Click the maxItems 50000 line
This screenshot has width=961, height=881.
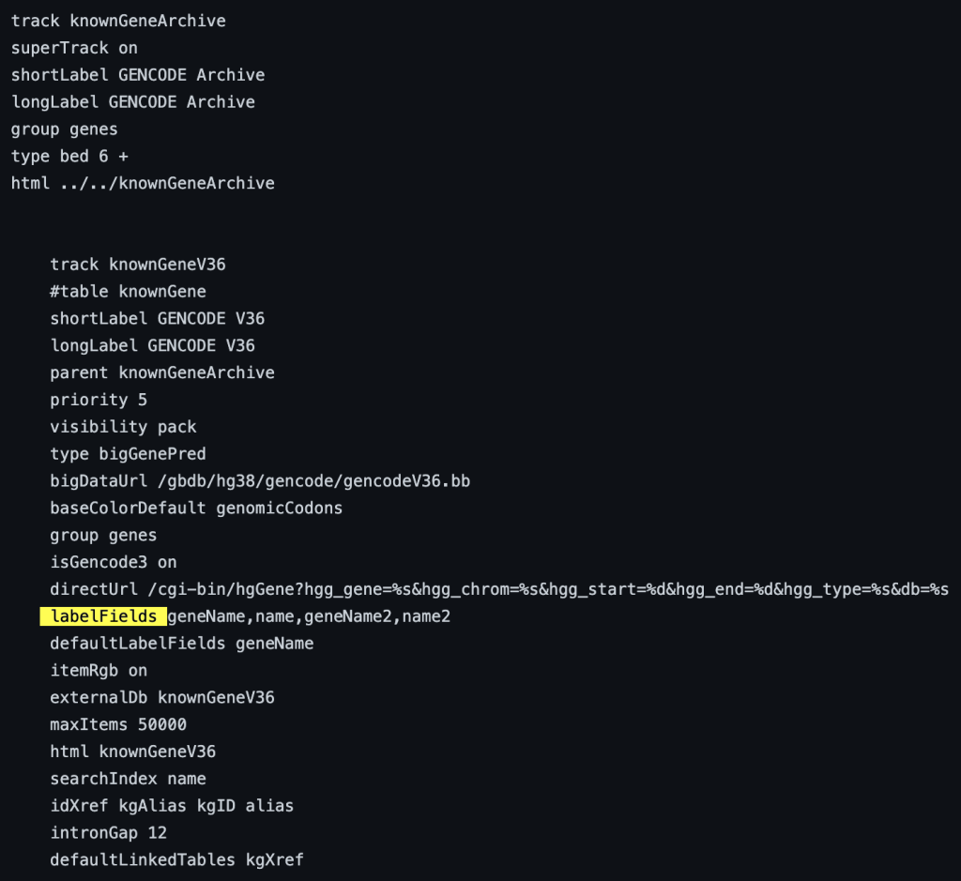tap(118, 724)
